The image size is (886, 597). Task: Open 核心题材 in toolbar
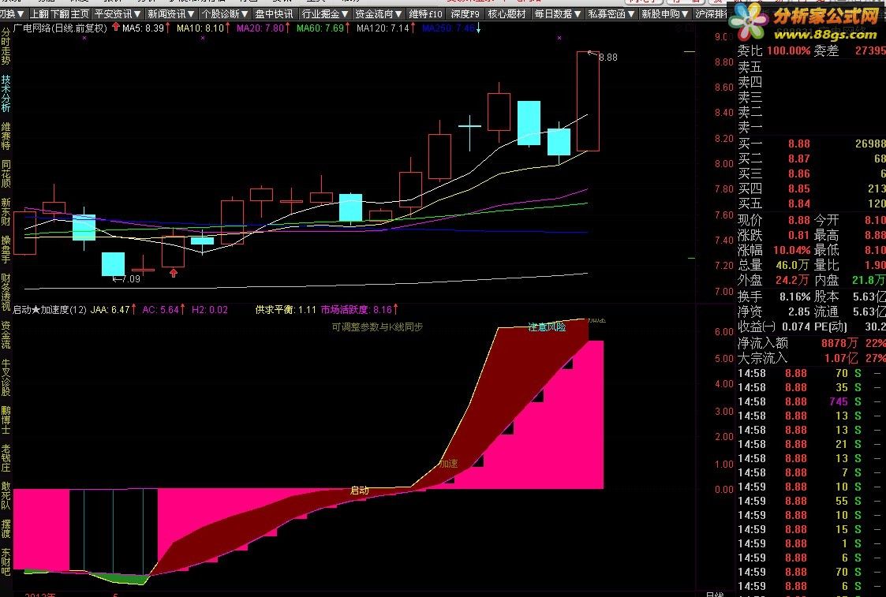click(x=507, y=13)
